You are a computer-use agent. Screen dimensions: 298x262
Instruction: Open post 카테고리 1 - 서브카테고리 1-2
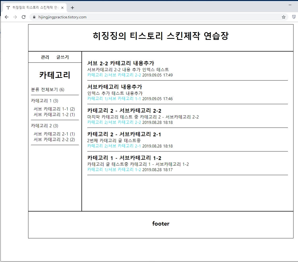coord(124,158)
